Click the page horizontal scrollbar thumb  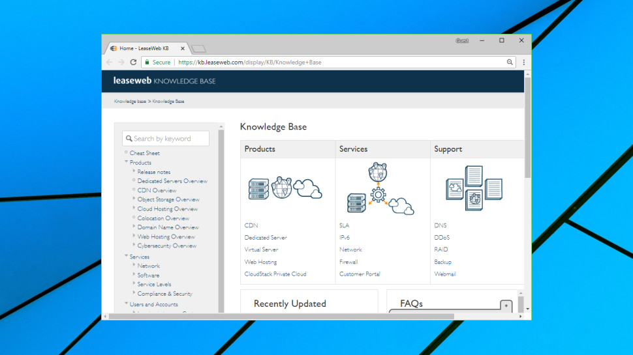pos(281,317)
